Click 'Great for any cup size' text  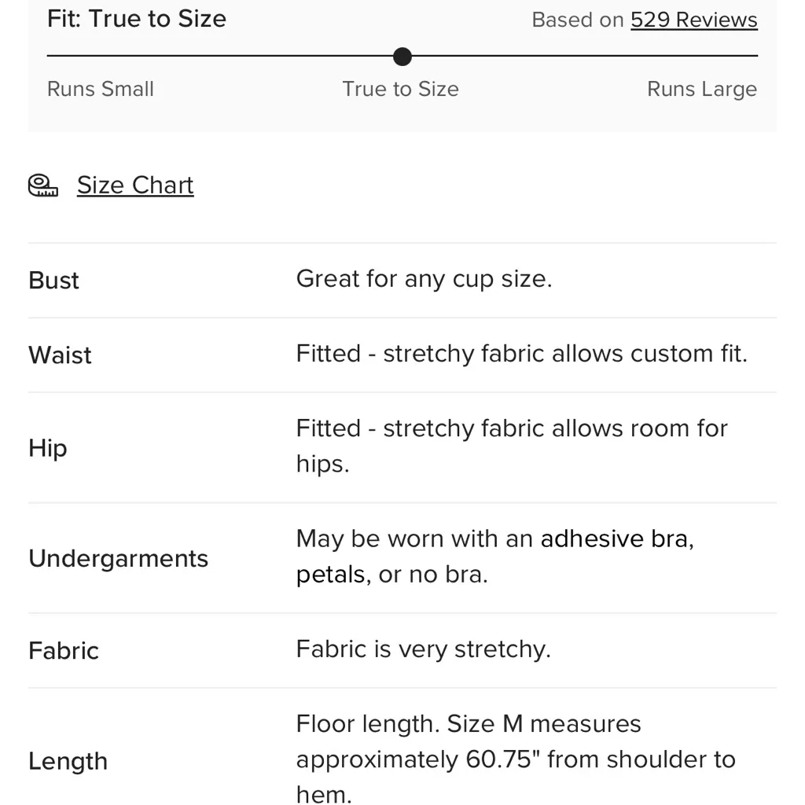pos(424,279)
